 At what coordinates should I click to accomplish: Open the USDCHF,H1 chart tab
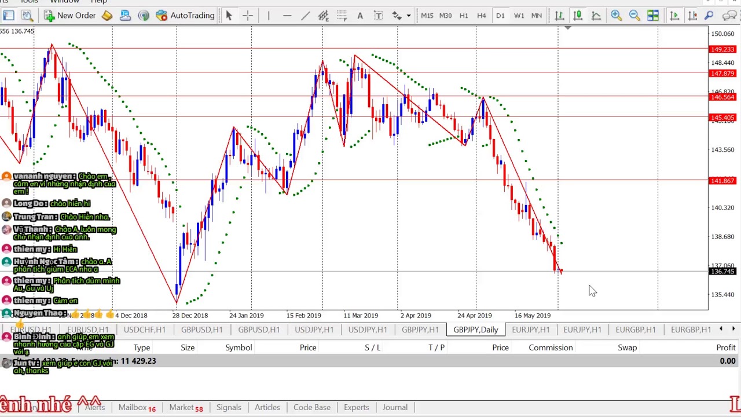144,330
